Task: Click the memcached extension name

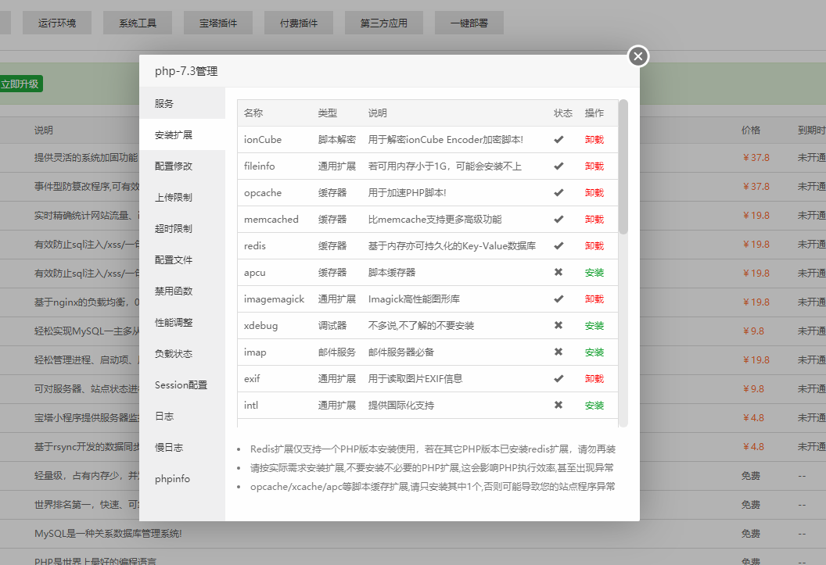Action: 271,220
